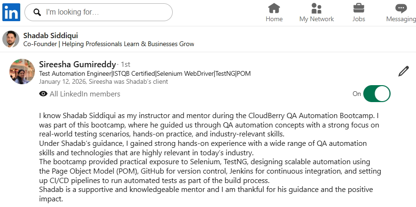
Task: Open the Jobs briefcase icon
Action: click(x=359, y=8)
